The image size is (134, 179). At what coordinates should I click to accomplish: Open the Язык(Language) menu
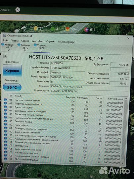click(x=67, y=42)
